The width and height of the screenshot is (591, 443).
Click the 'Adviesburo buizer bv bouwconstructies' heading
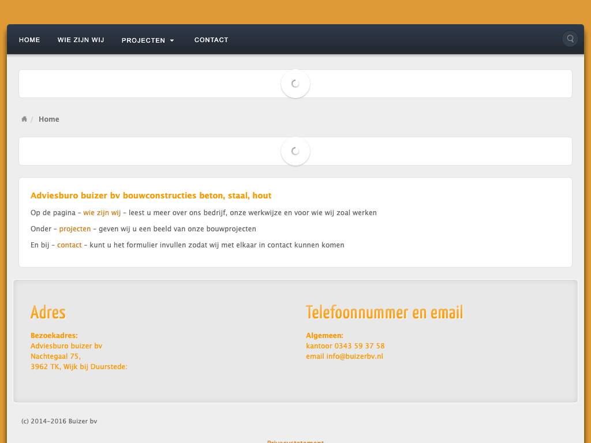click(151, 196)
